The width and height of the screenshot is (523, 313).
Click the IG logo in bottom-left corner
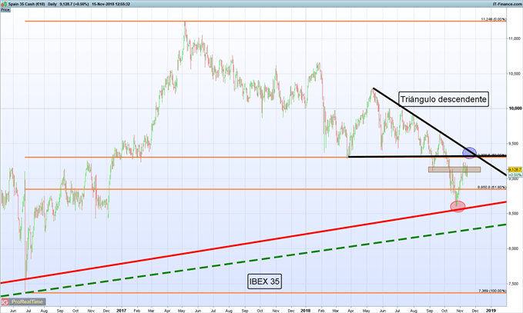(5, 302)
